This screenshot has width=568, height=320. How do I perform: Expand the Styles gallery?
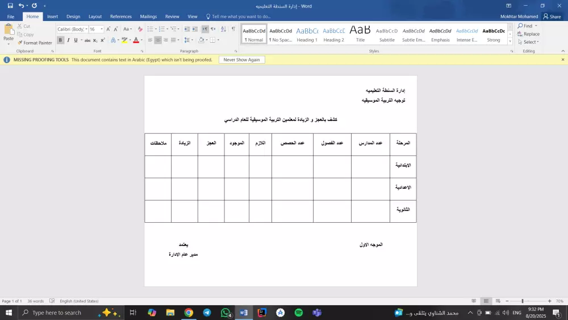pyautogui.click(x=510, y=41)
